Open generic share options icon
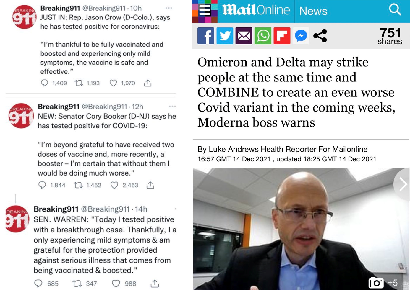 [x=320, y=36]
